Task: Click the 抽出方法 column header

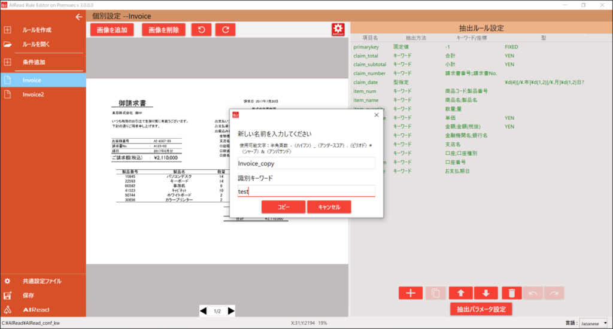Action: (x=416, y=38)
